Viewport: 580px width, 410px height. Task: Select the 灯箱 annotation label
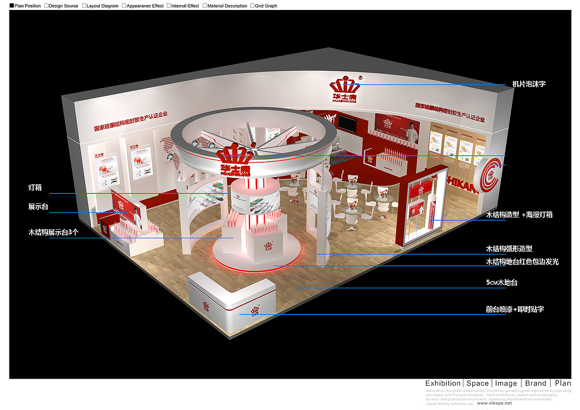pos(35,188)
